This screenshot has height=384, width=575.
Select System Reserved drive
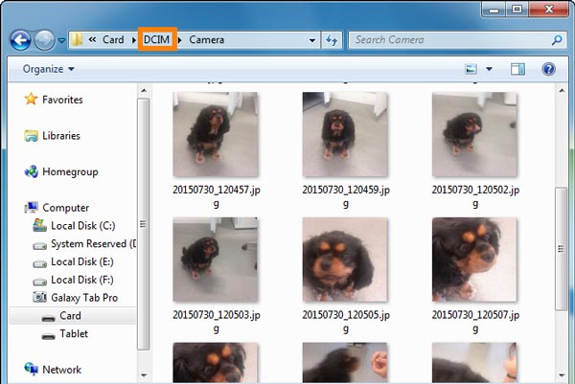94,243
